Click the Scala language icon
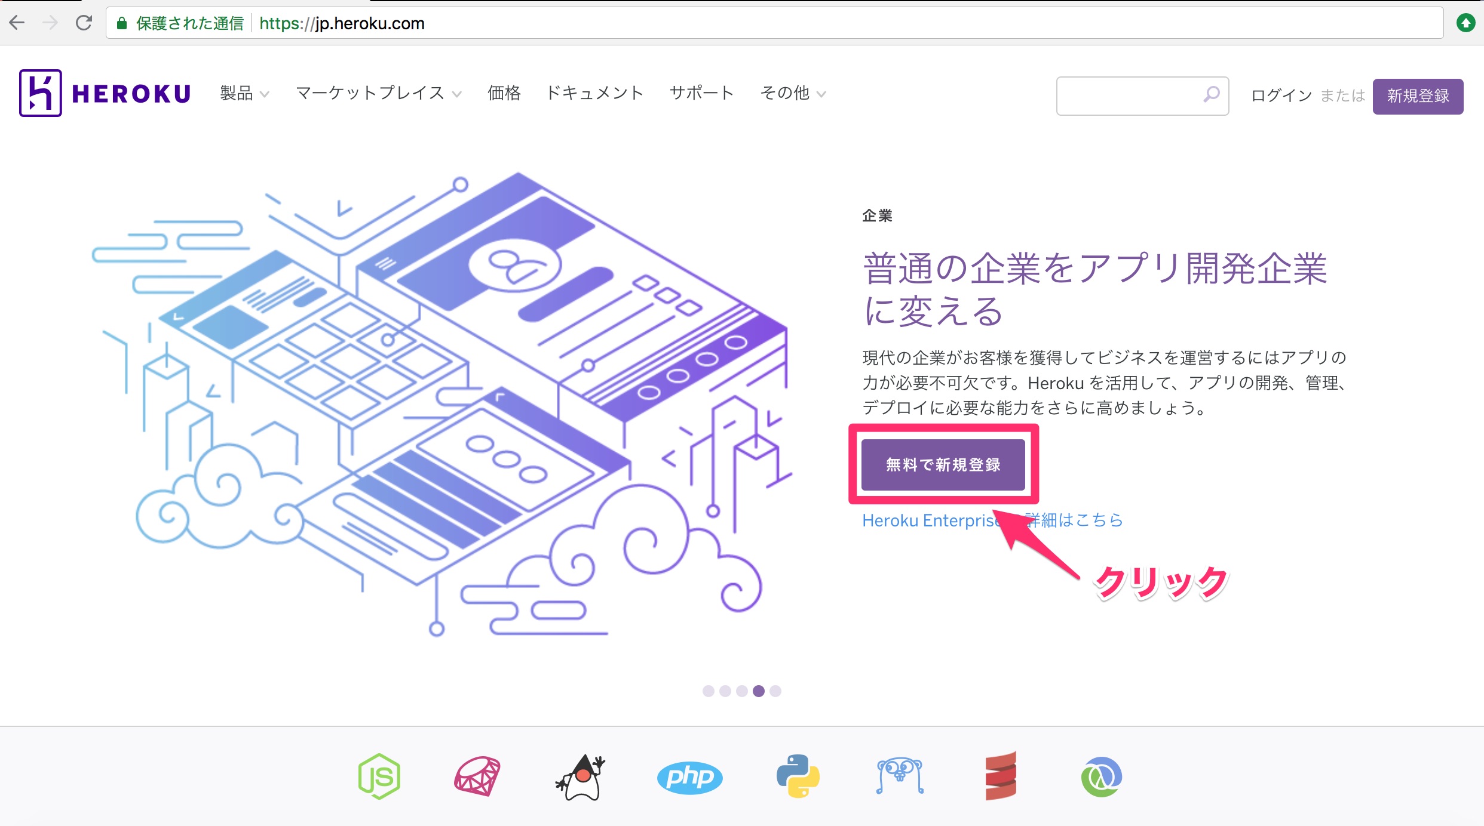Viewport: 1484px width, 826px height. coord(1001,775)
